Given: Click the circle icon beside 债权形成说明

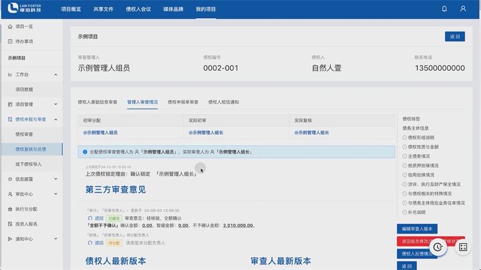Looking at the screenshot, I should [405, 138].
